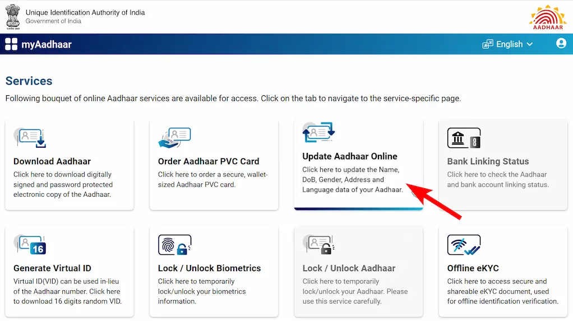Click the Update Aadhaar Online icon
The width and height of the screenshot is (573, 321).
point(318,132)
